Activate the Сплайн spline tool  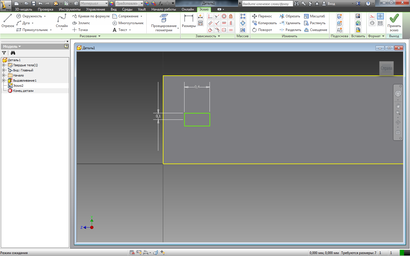(61, 20)
